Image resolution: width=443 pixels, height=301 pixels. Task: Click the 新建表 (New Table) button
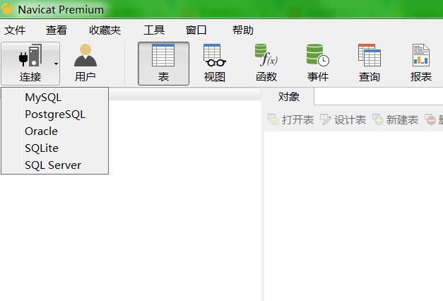(395, 119)
